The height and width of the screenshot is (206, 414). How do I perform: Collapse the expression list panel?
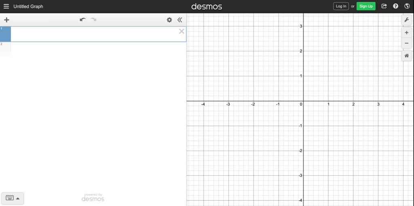point(180,20)
